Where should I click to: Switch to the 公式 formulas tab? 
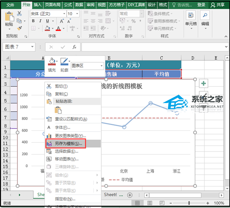click(68, 5)
